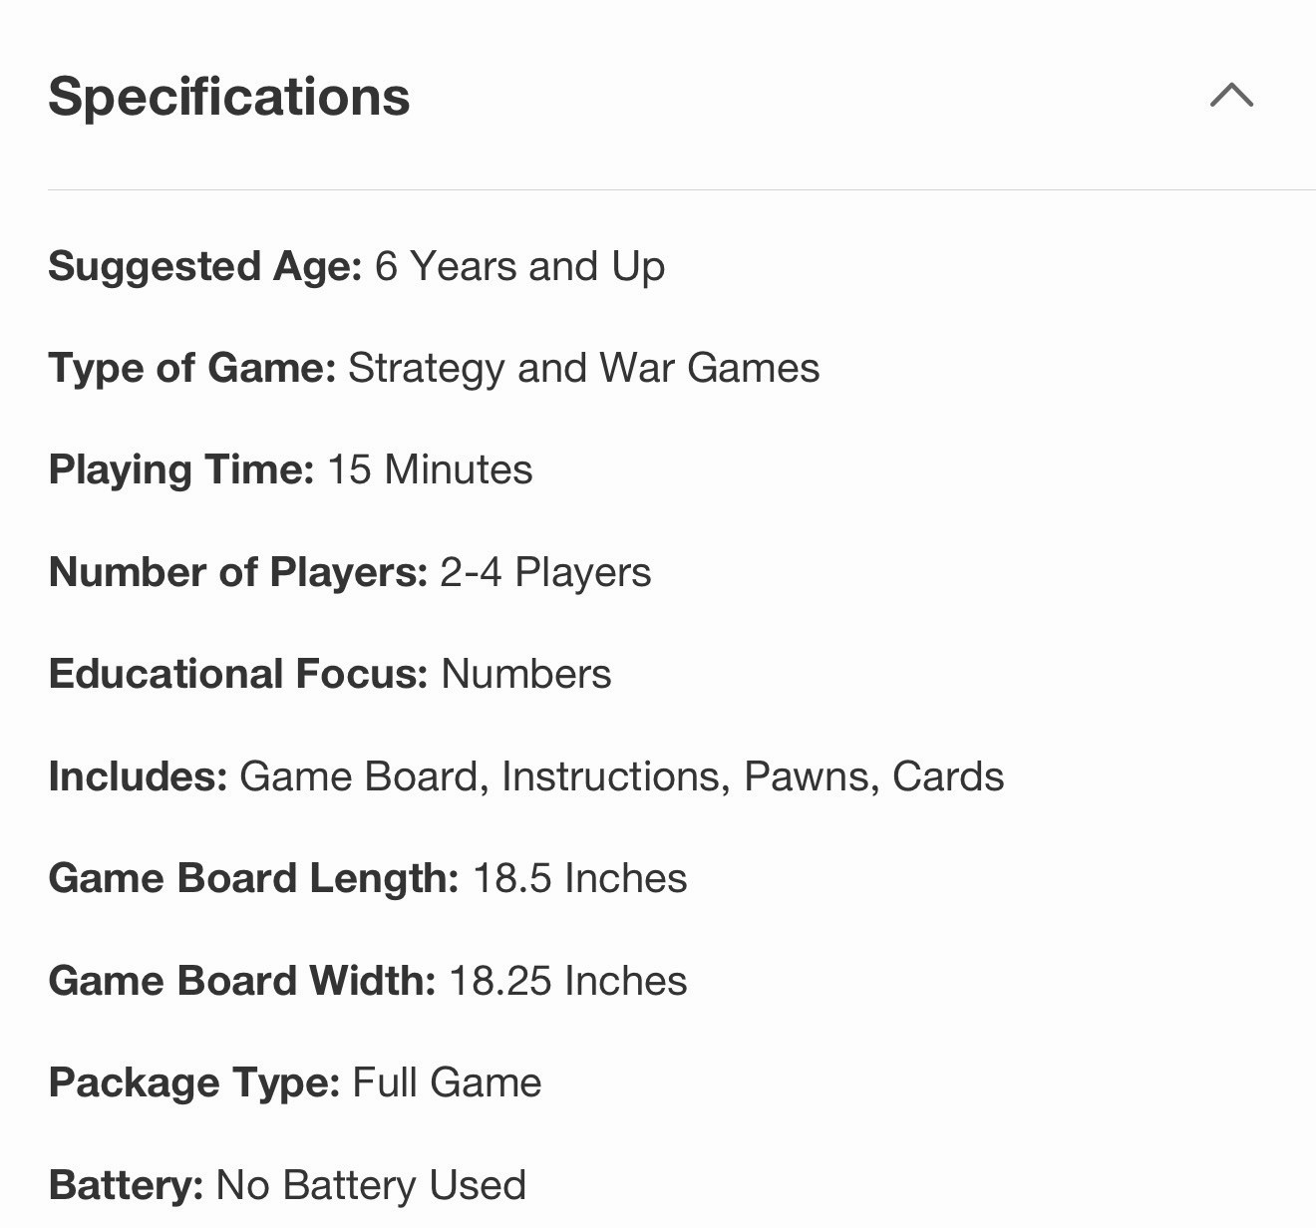Click Game Board, Instructions, Pawns, Cards text
The image size is (1316, 1228).
622,777
